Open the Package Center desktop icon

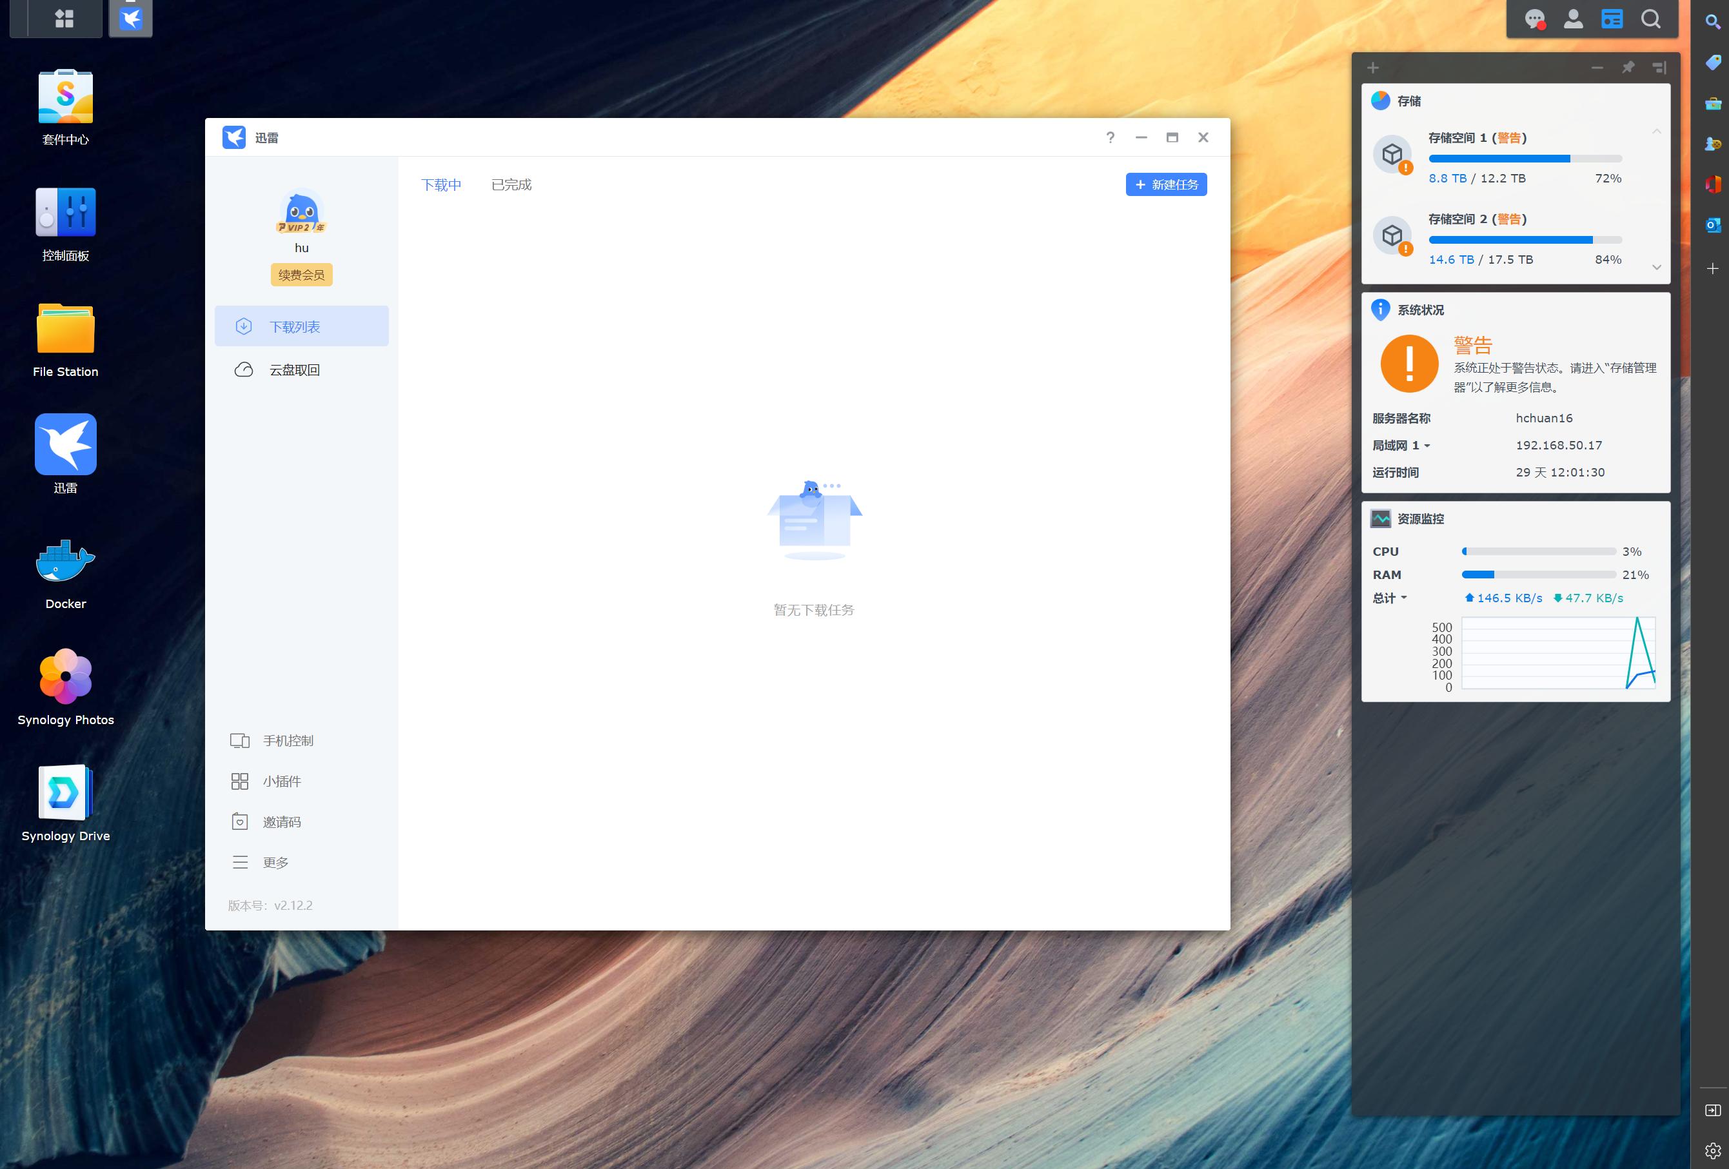66,97
